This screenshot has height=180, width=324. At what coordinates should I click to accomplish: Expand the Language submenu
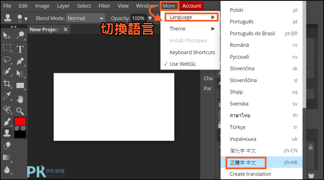(191, 17)
